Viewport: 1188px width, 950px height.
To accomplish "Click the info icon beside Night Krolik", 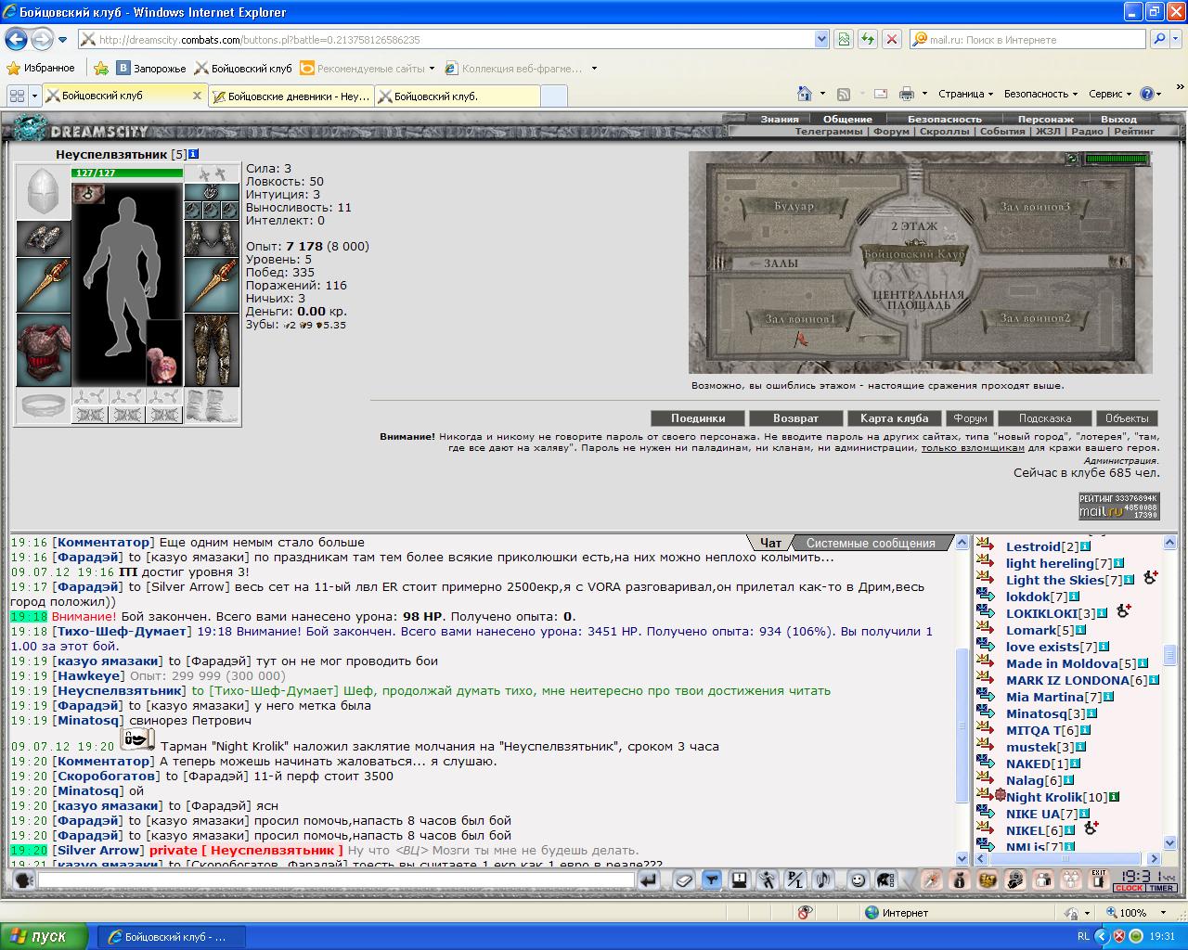I will coord(1114,797).
